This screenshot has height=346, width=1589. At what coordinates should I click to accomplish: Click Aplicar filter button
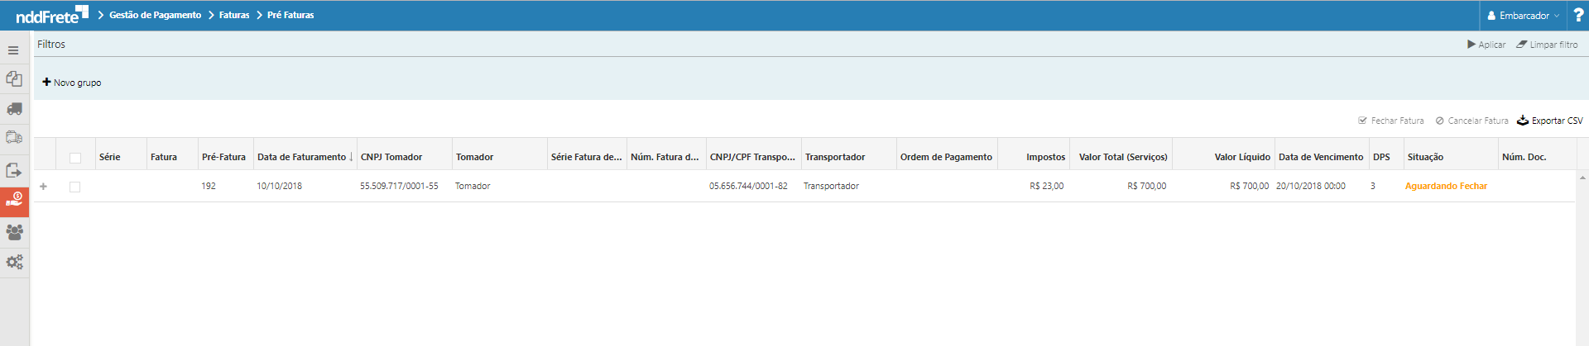click(x=1486, y=45)
